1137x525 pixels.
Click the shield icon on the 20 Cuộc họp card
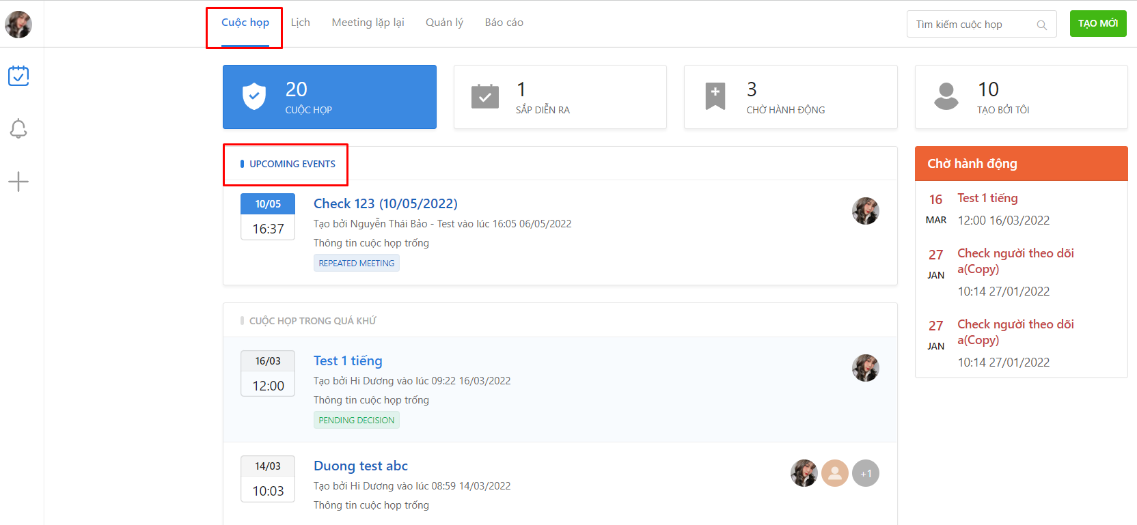point(254,96)
